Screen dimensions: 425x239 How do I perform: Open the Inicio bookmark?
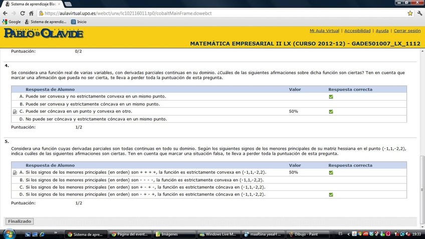78,22
